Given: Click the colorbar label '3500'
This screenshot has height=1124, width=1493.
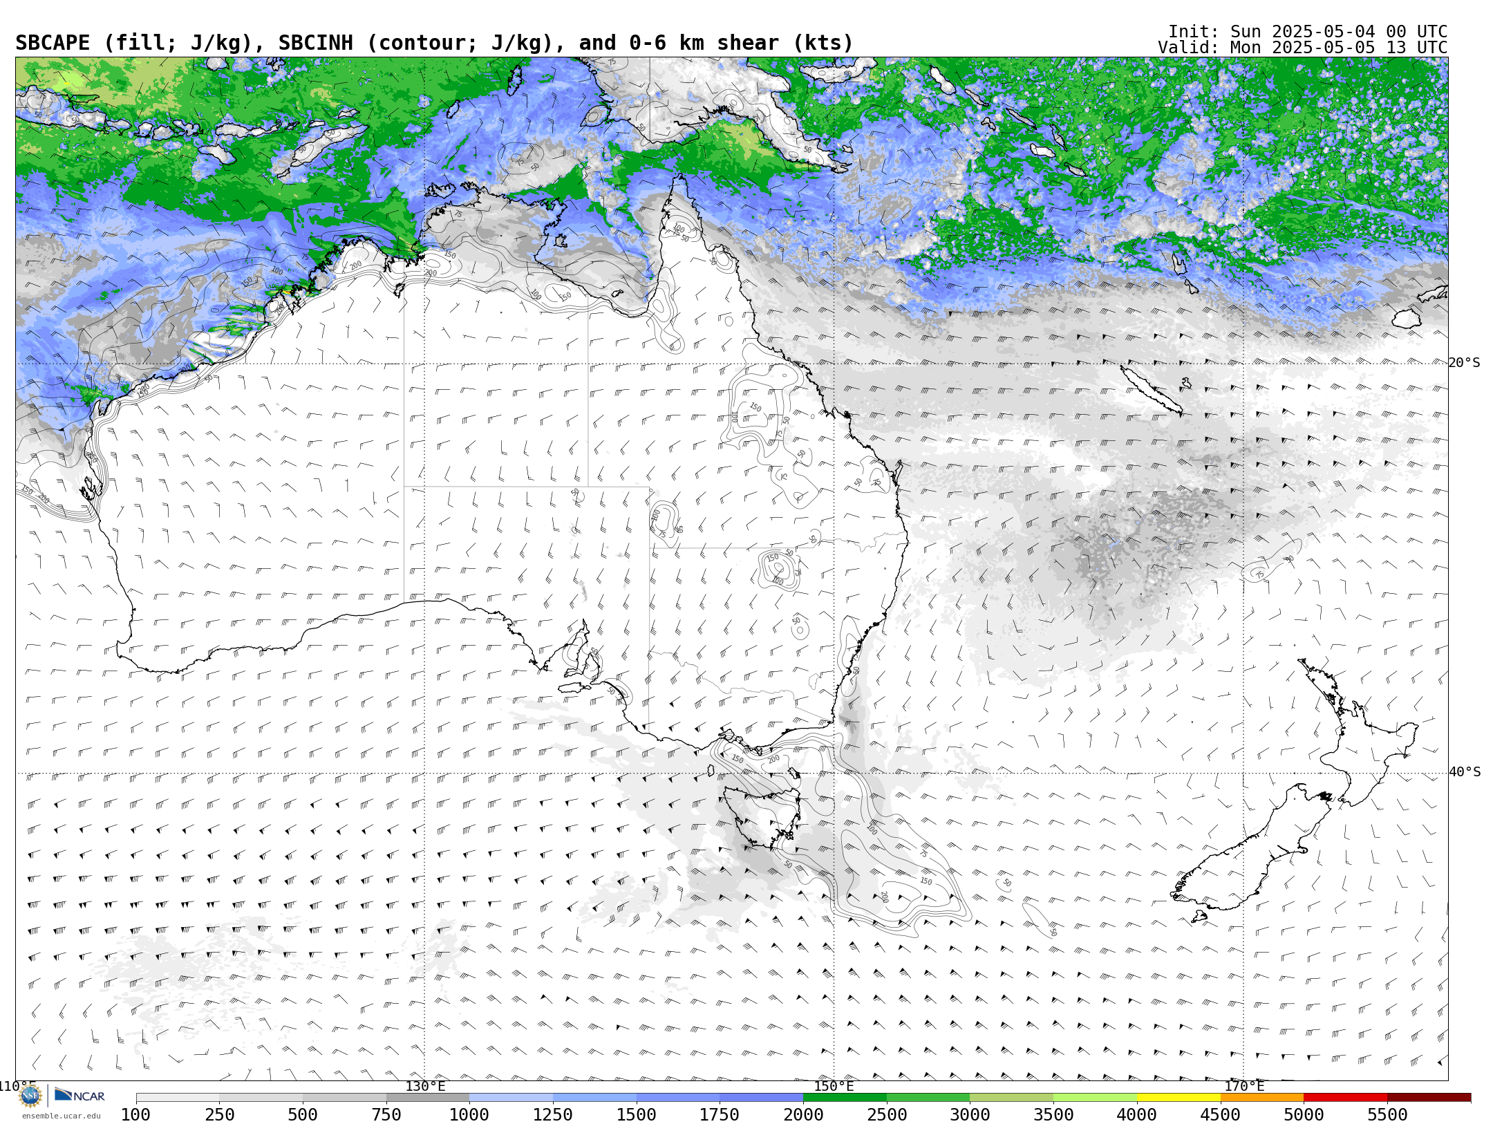Looking at the screenshot, I should coord(1053,1115).
